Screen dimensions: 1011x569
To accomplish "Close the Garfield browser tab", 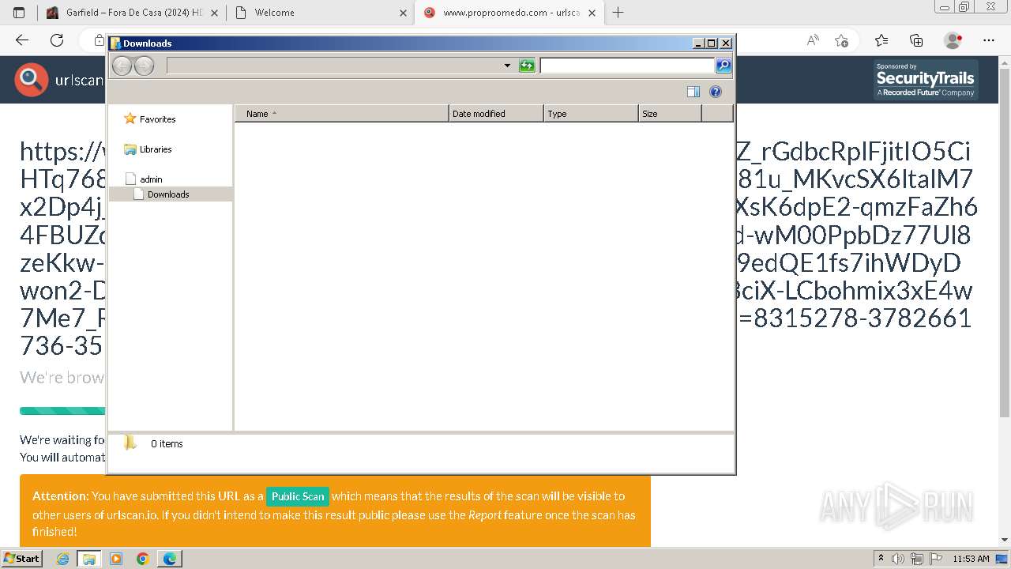I will pos(214,13).
